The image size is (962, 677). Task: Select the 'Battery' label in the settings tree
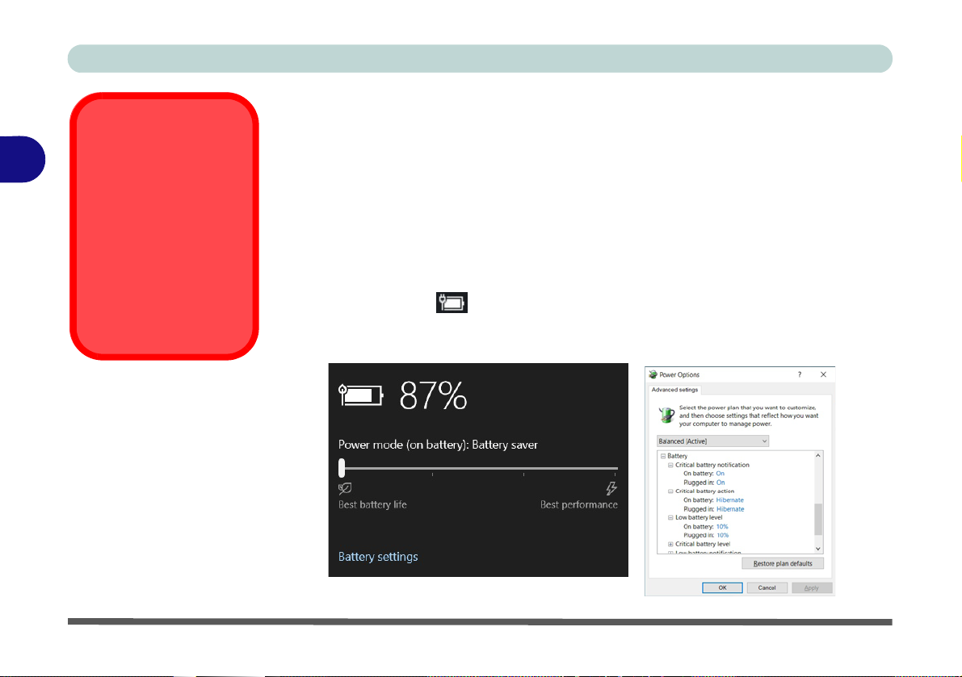[678, 457]
